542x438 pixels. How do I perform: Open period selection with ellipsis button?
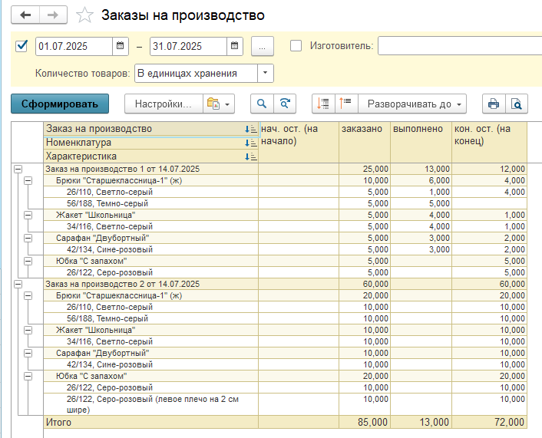263,46
